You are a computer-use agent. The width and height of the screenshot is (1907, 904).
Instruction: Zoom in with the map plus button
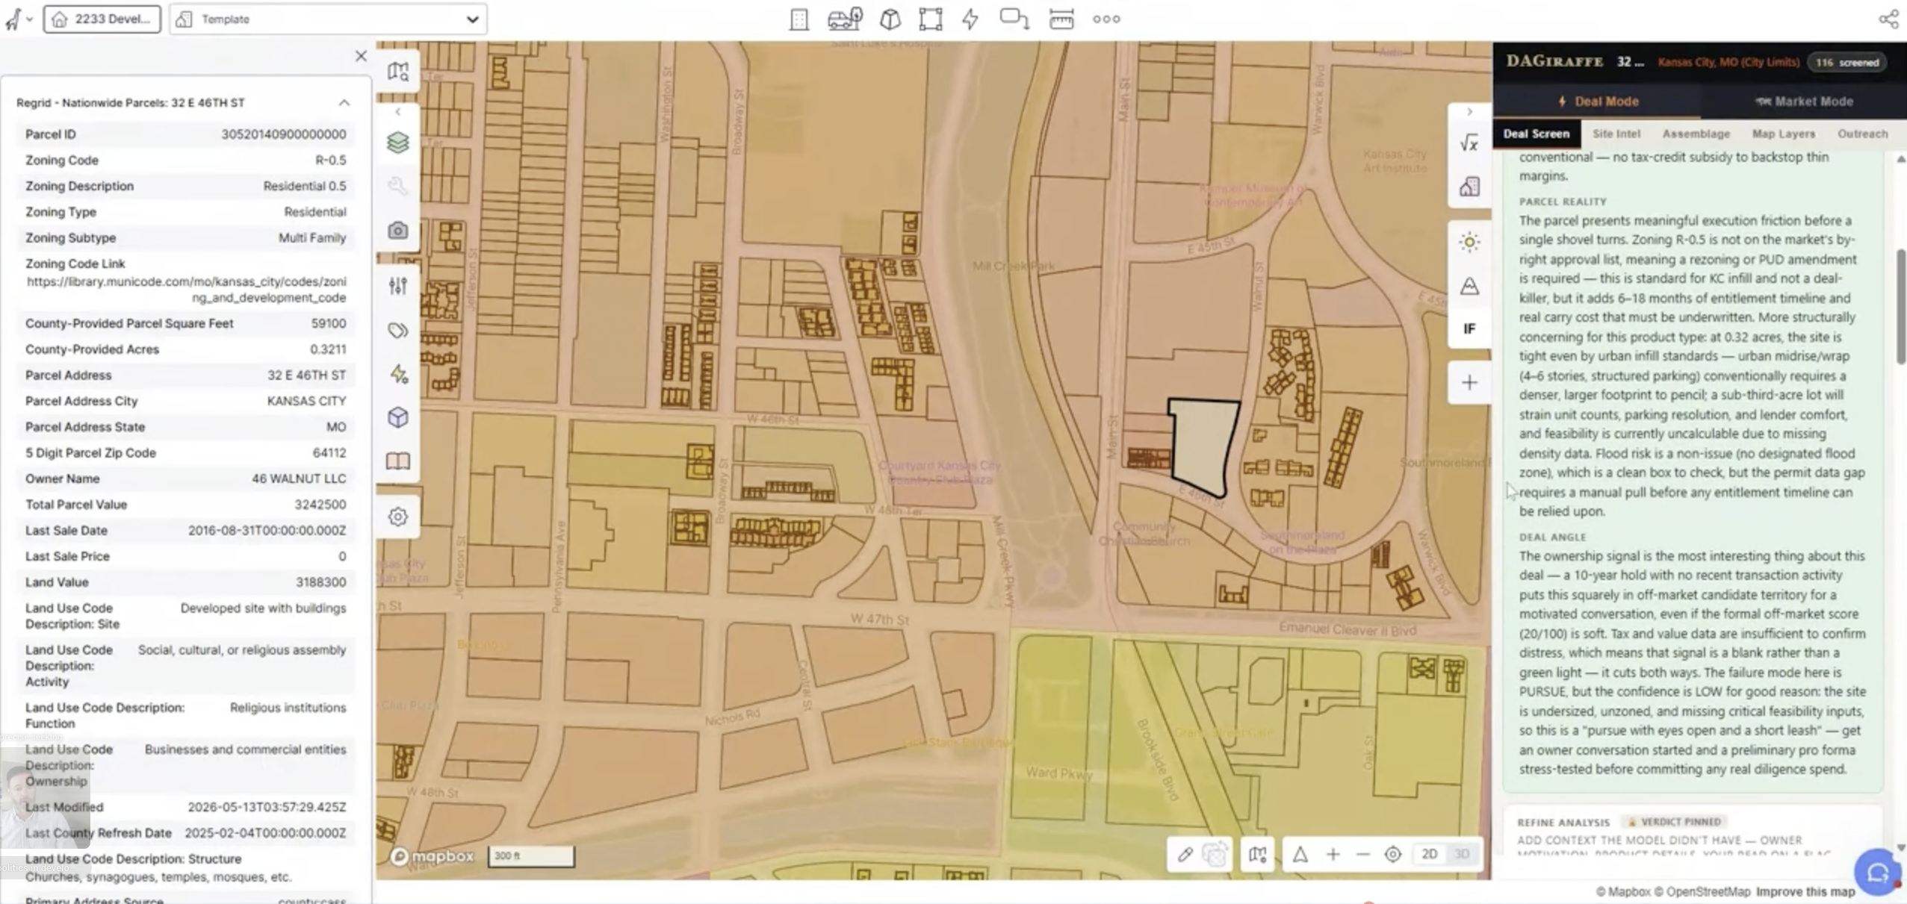[1333, 855]
